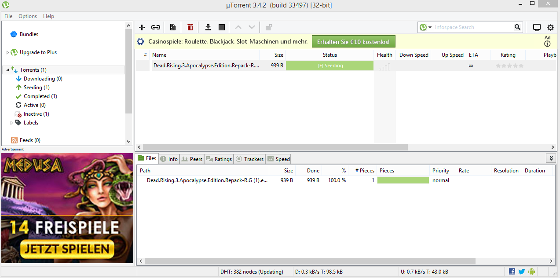Viewport: 560px width, 278px height.
Task: Switch to the Speed tab
Action: [278, 159]
